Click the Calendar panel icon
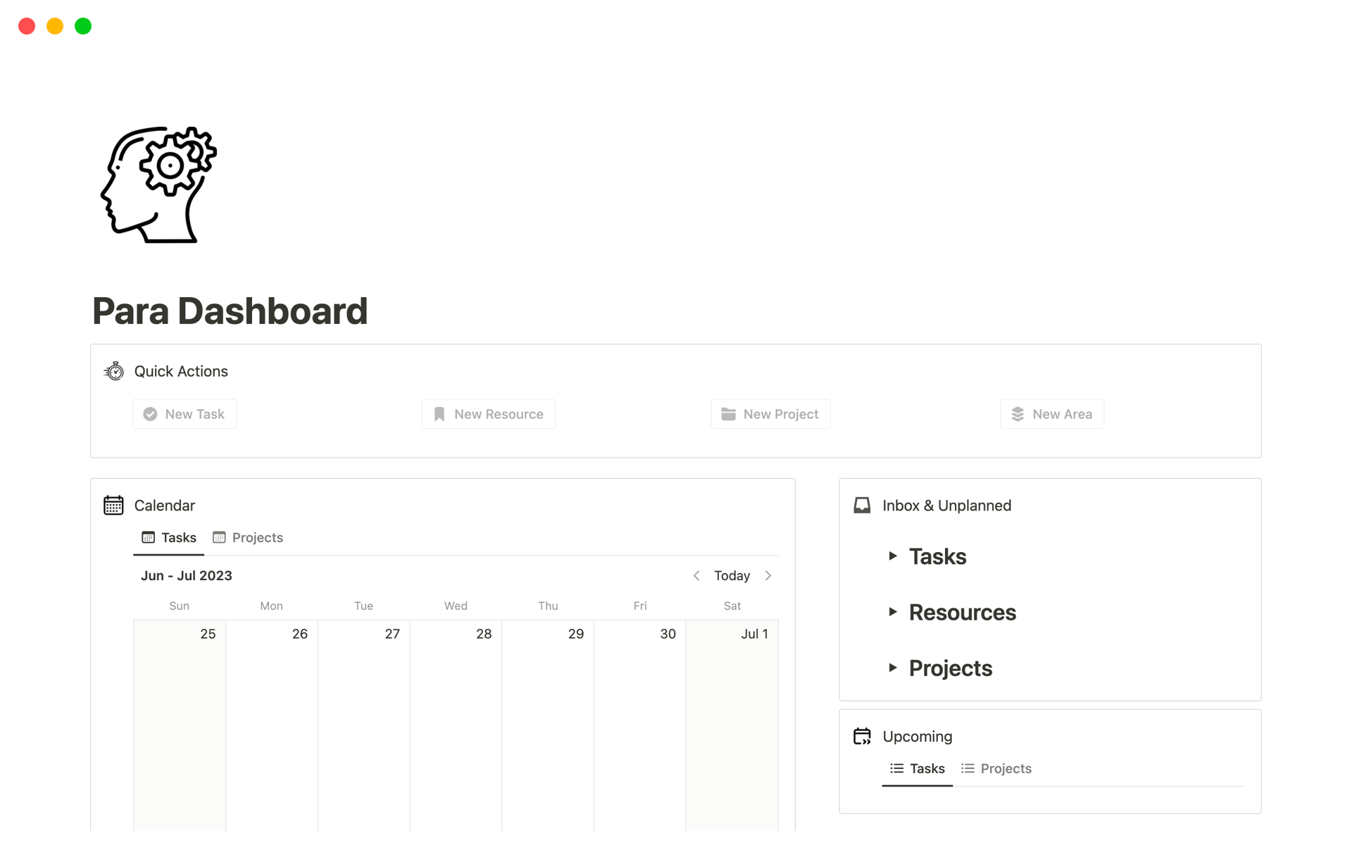Screen dimensions: 1352x845 (114, 504)
